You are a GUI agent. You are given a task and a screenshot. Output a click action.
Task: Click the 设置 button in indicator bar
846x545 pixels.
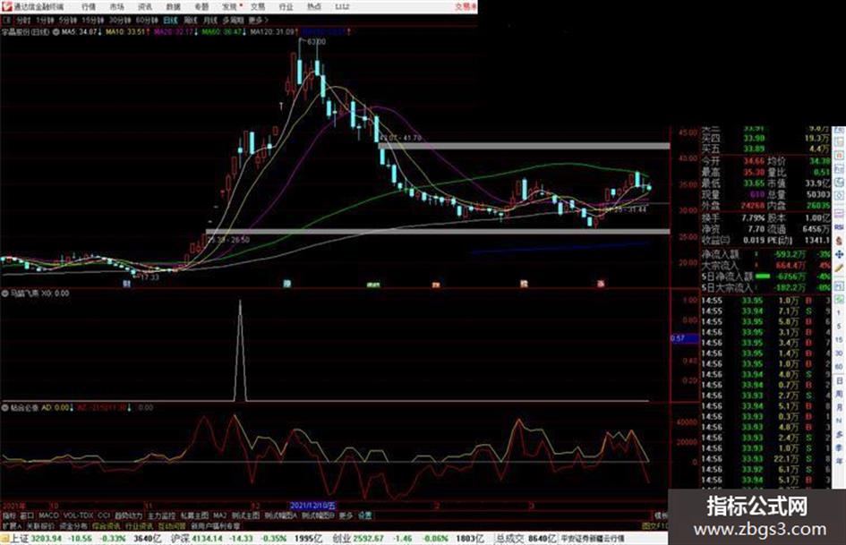(364, 515)
